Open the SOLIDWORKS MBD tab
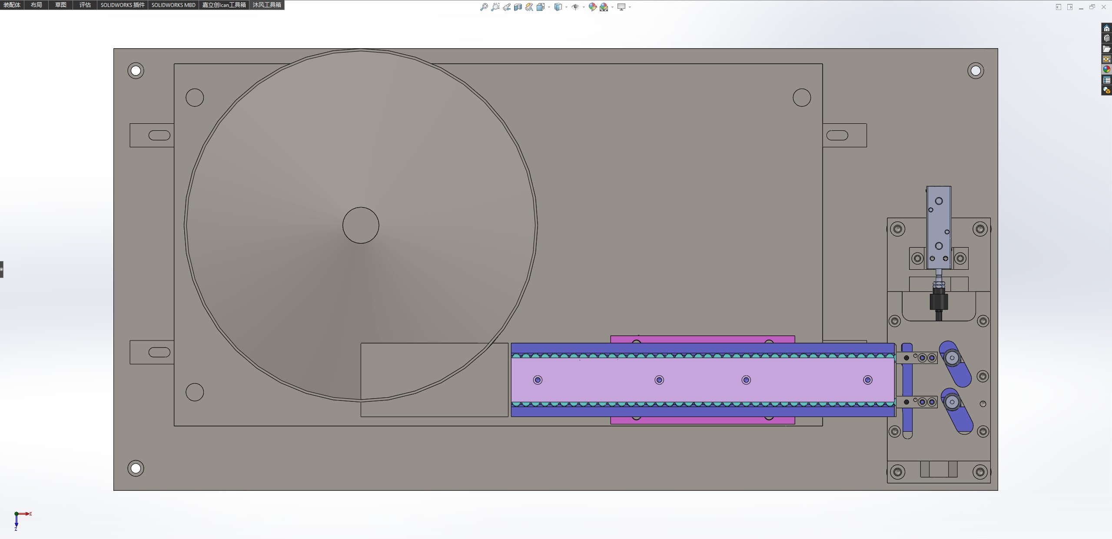This screenshot has width=1112, height=539. [173, 5]
